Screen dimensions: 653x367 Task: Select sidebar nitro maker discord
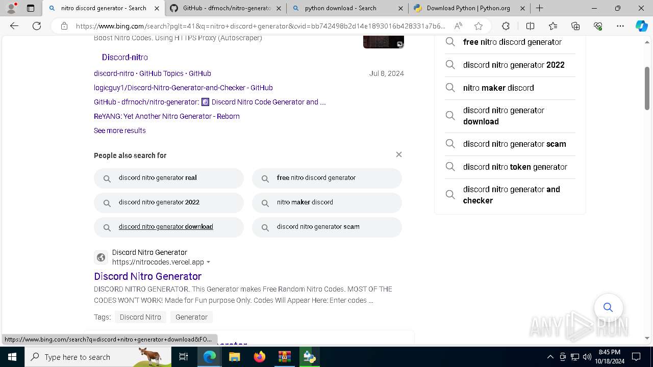(x=510, y=88)
